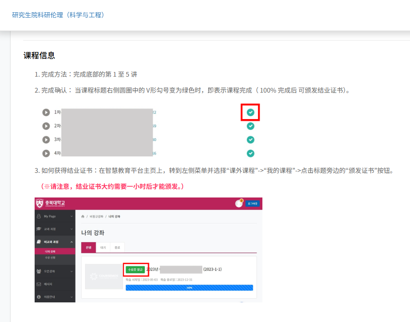Screen dimensions: 410x322
Task: Click the play icon on the 4차 row
Action: coord(46,153)
